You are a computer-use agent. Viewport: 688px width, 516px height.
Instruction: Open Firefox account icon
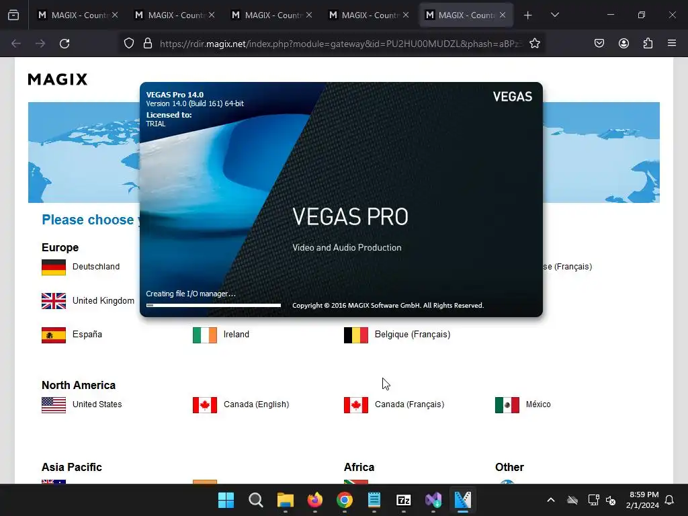coord(623,44)
